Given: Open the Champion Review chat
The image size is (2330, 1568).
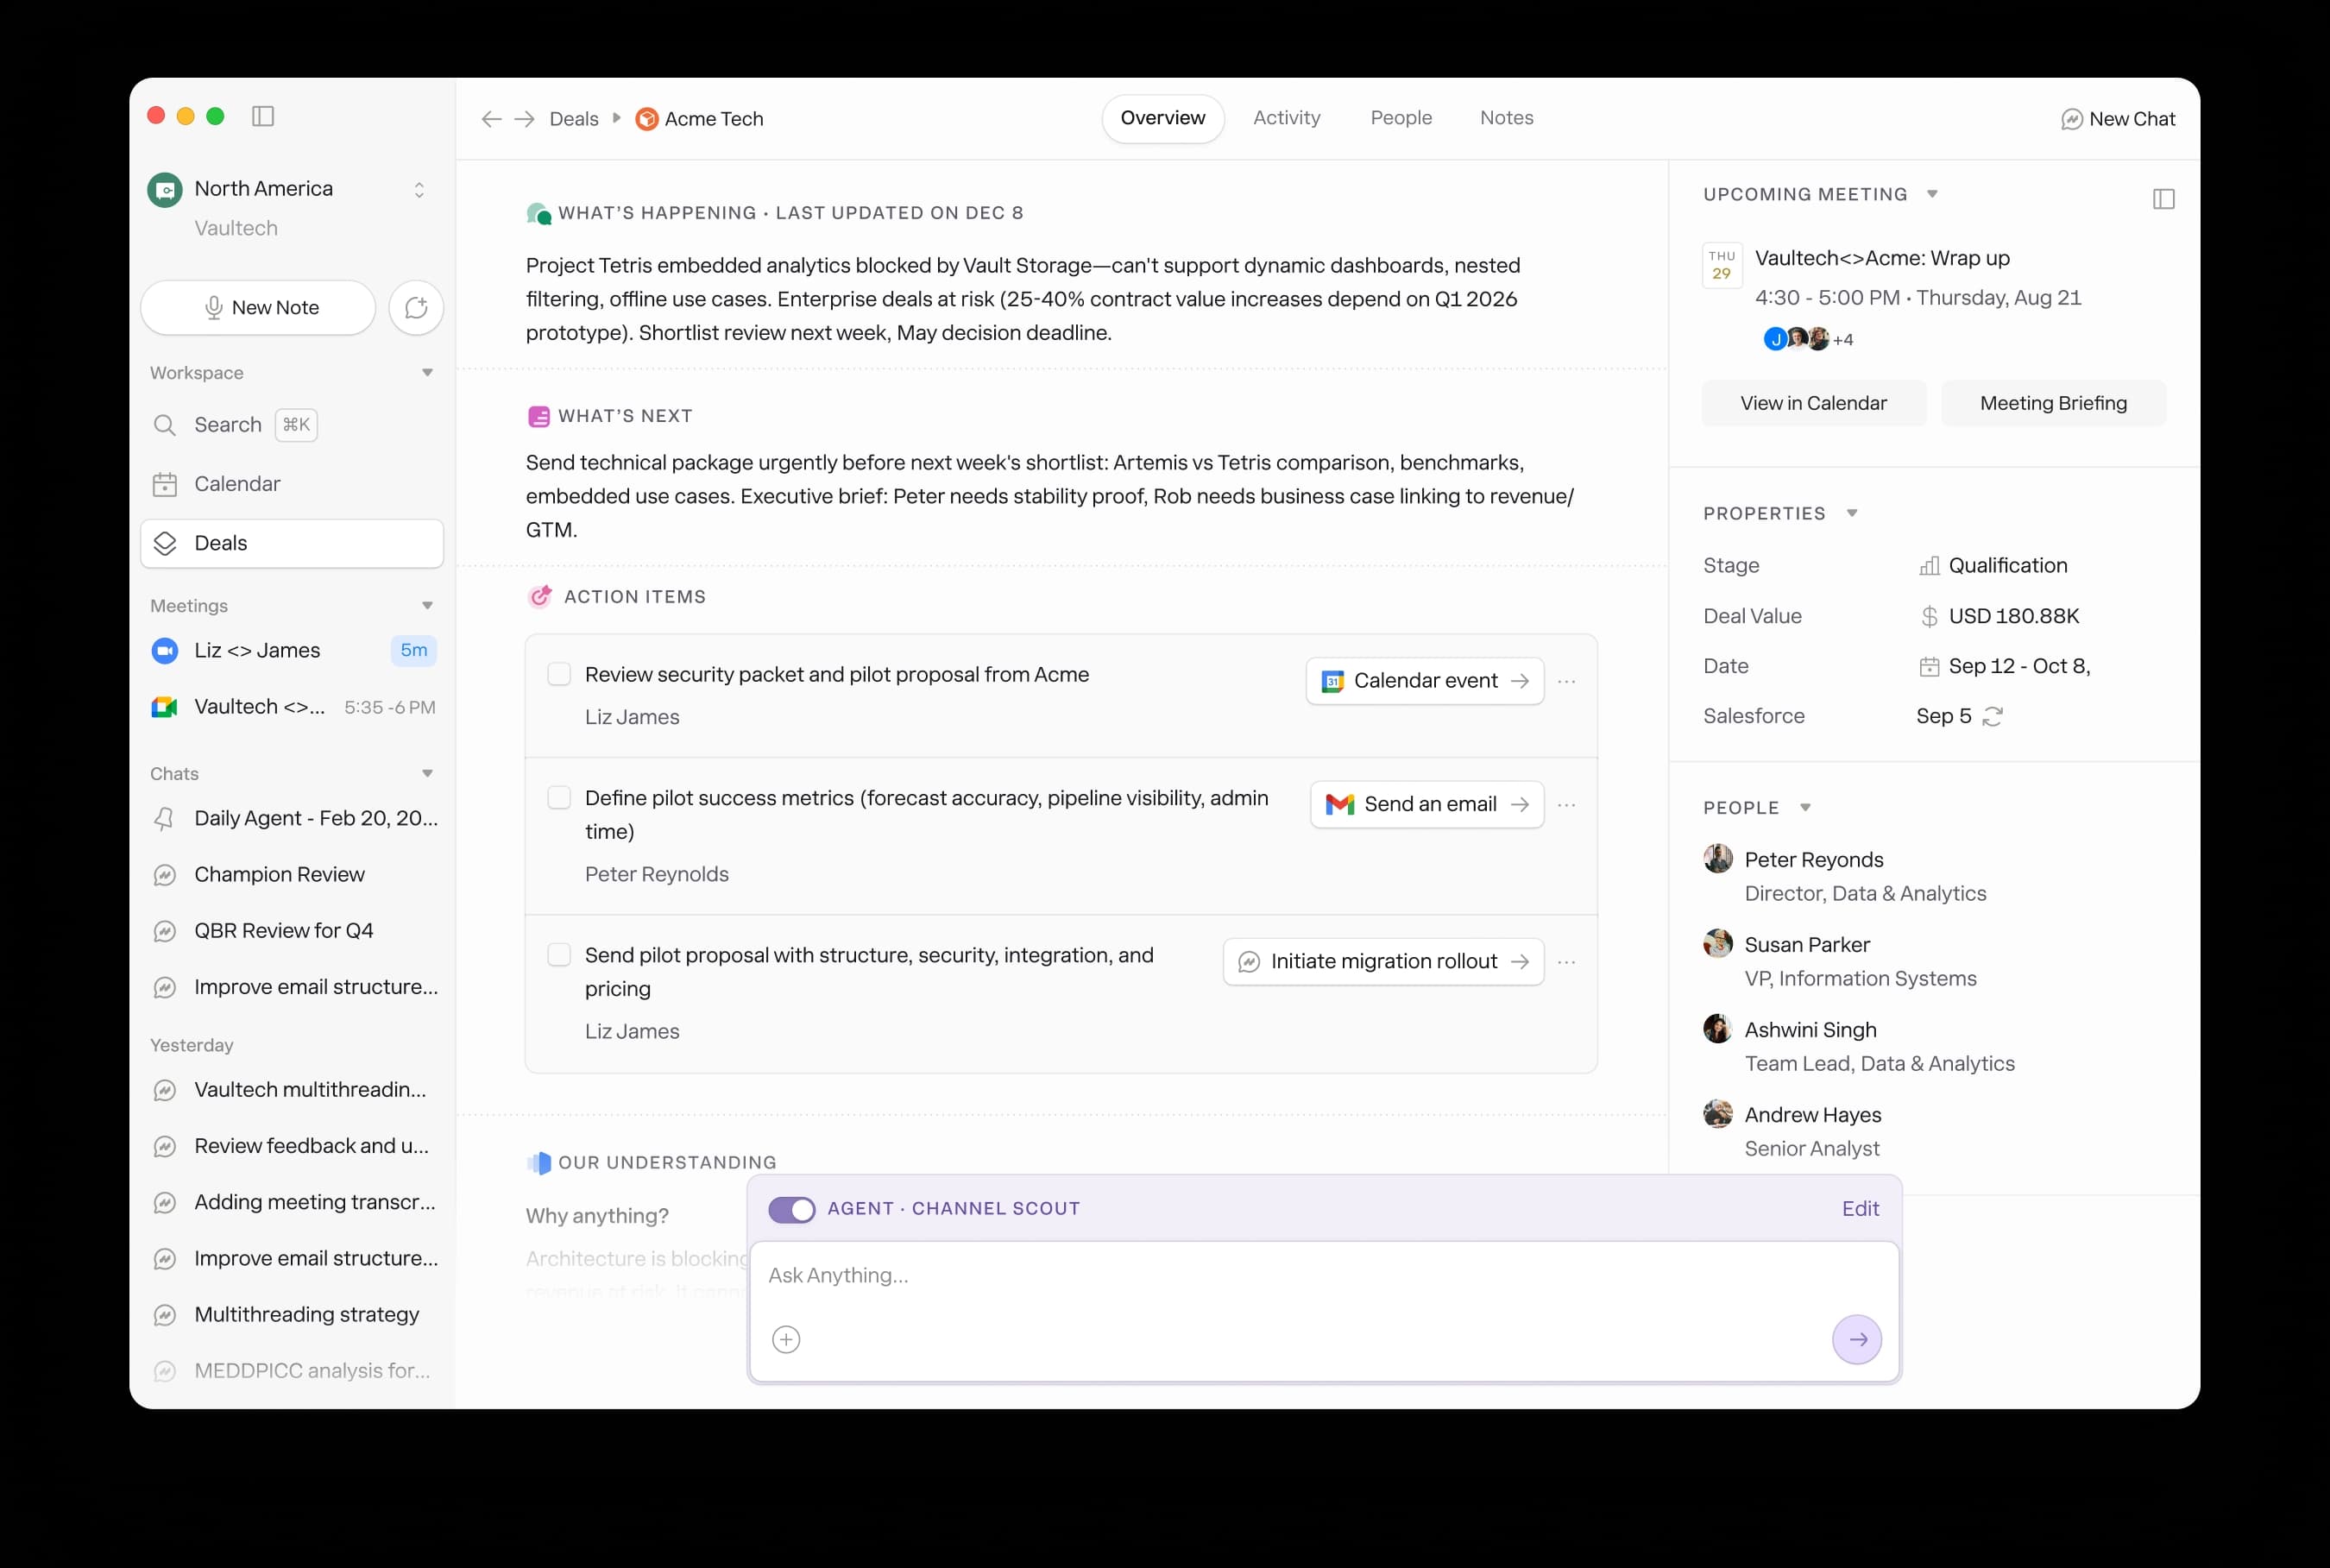Looking at the screenshot, I should (292, 875).
